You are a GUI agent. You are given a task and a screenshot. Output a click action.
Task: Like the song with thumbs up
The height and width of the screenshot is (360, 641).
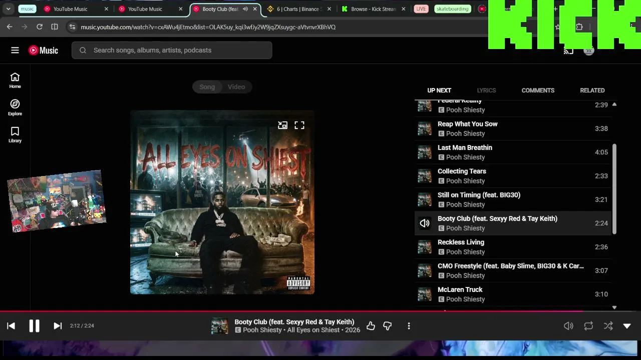point(371,326)
